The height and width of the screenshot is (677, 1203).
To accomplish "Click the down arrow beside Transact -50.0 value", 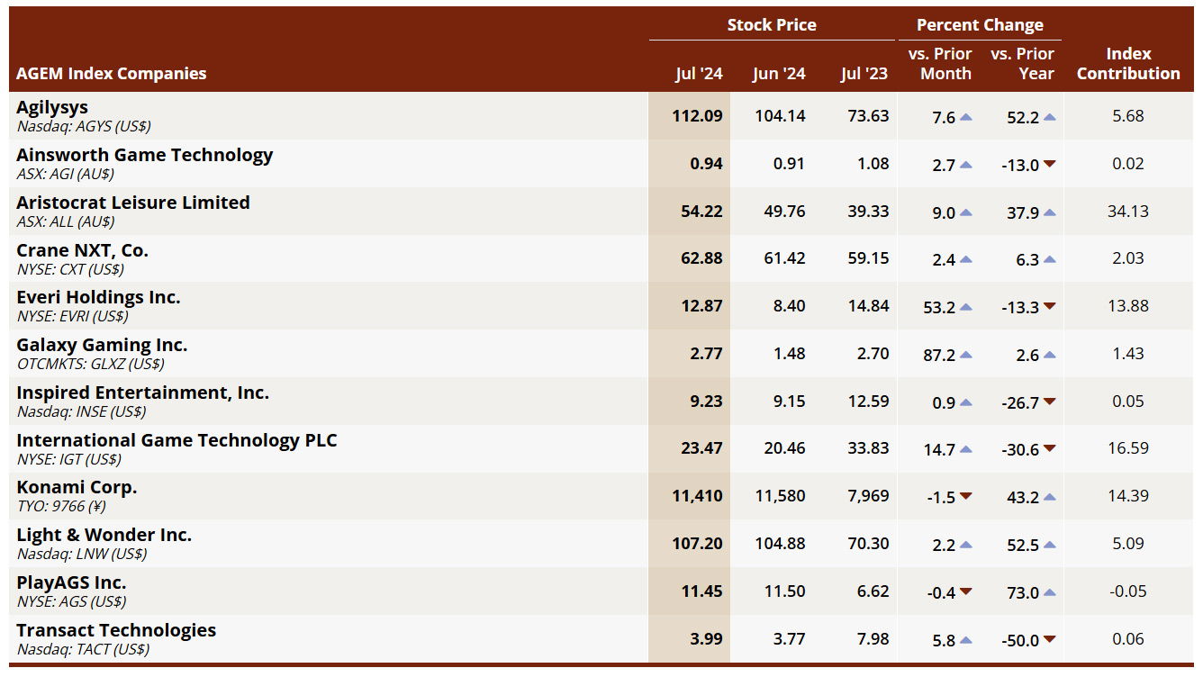I will coord(1049,640).
